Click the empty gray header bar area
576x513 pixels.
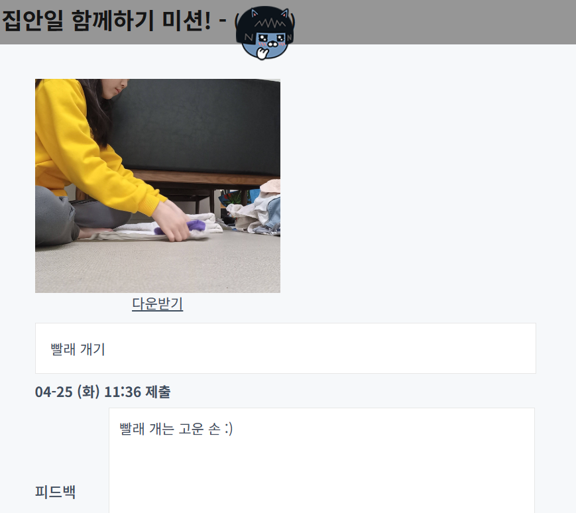click(x=433, y=22)
